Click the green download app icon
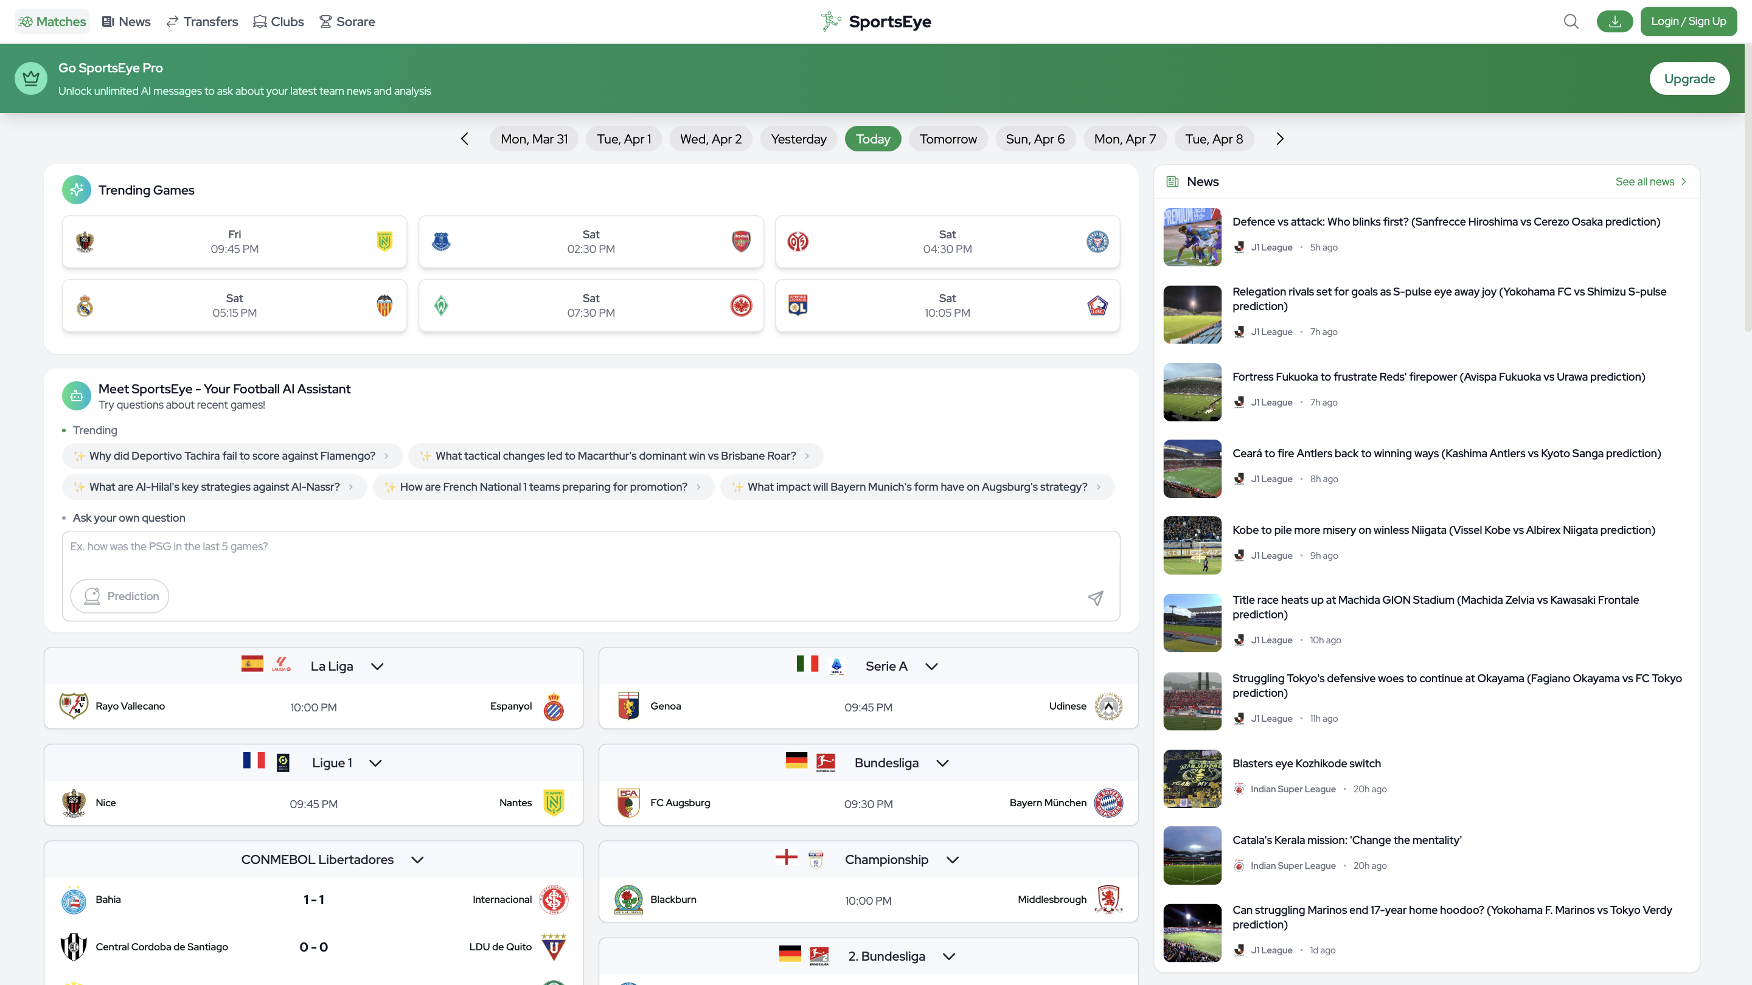 tap(1615, 22)
